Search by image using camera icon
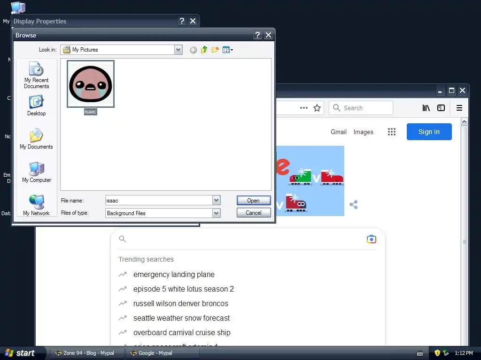Viewport: 481px width, 360px height. pyautogui.click(x=372, y=239)
